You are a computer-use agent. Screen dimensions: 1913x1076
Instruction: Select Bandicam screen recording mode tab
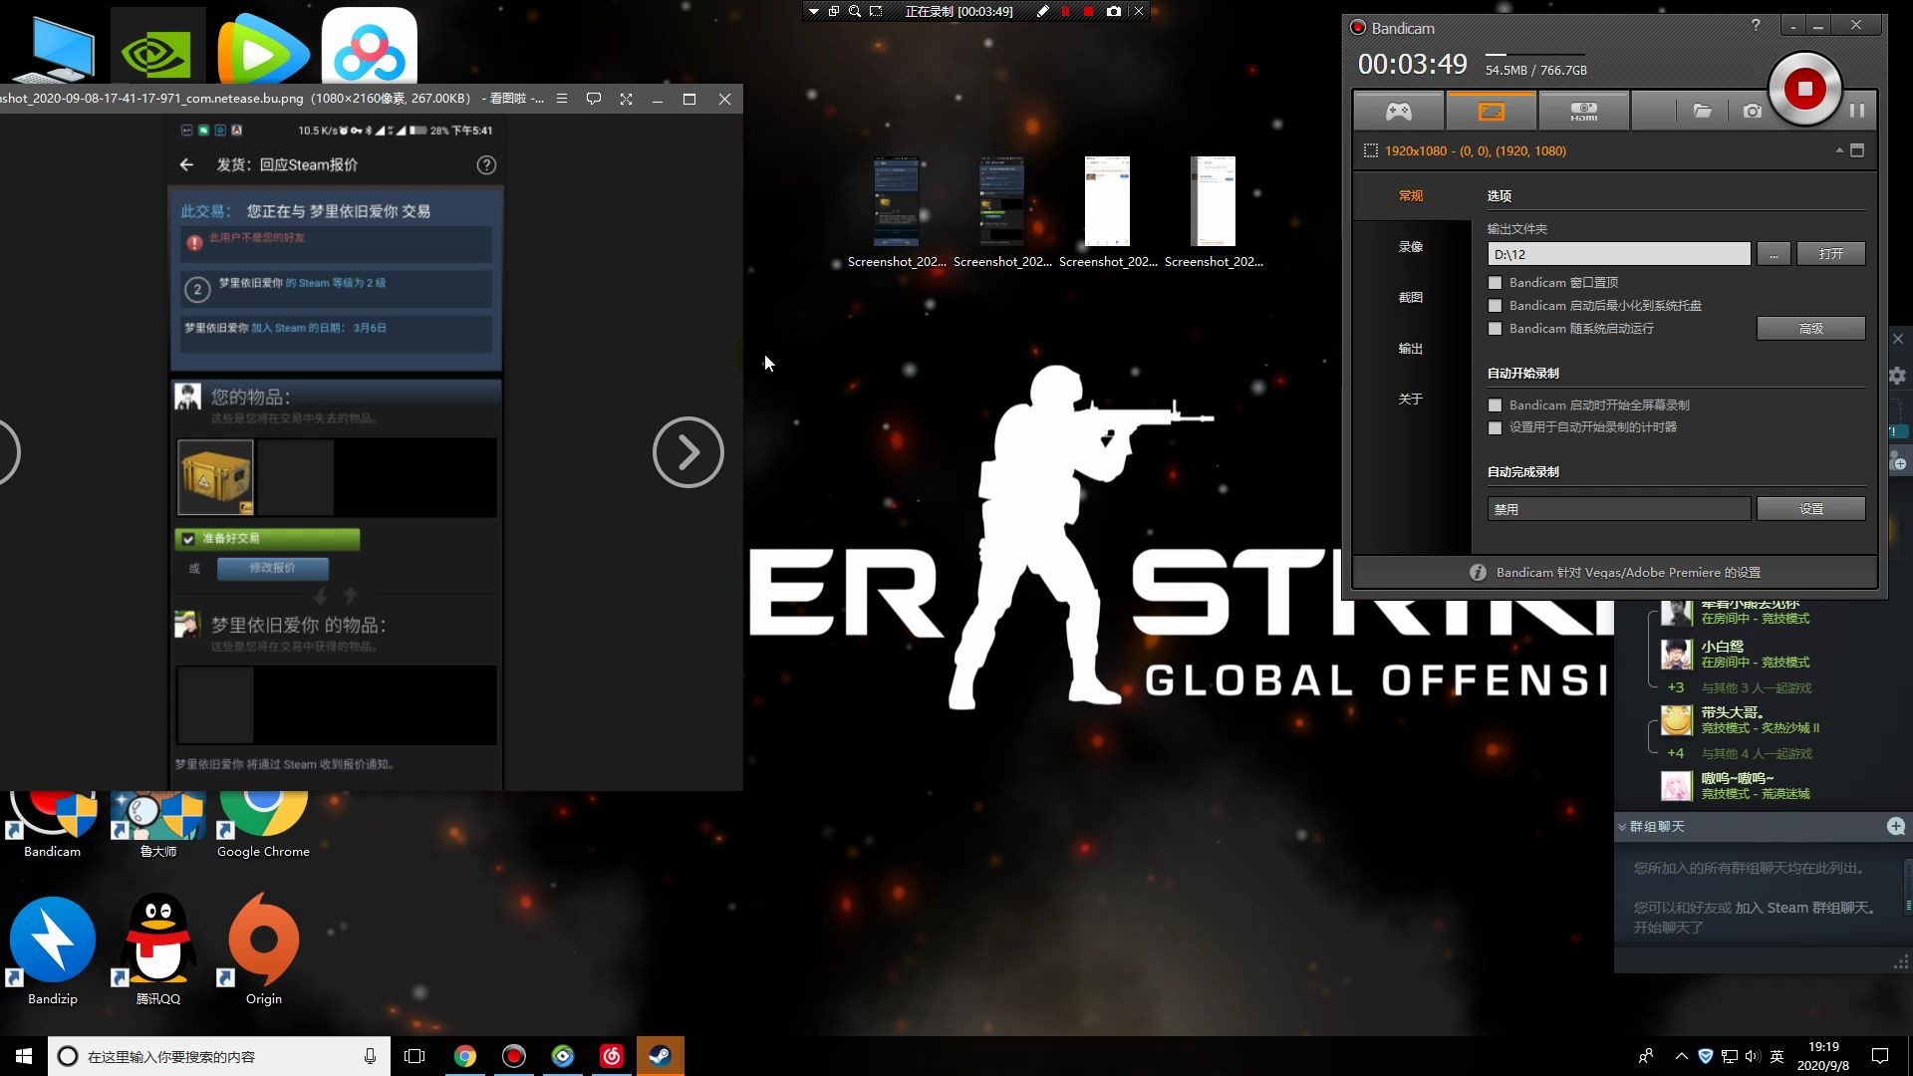(x=1491, y=111)
